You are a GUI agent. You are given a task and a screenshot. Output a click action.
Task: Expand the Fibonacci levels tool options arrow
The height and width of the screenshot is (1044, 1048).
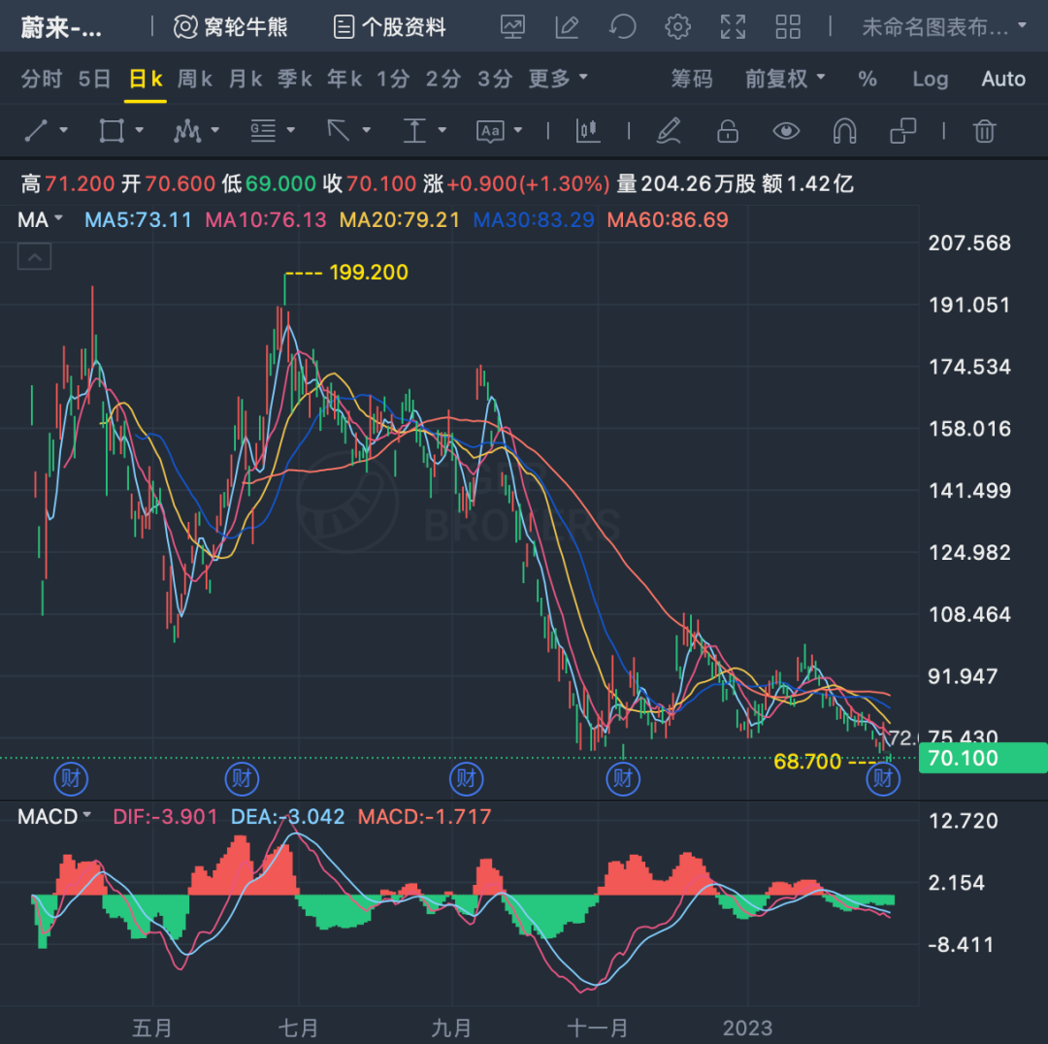[291, 130]
